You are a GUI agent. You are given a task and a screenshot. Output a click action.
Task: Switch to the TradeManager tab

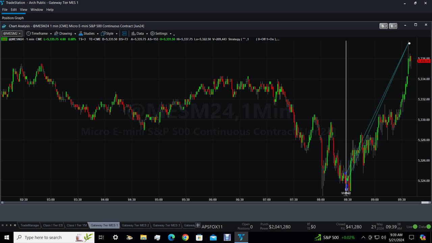point(30,225)
